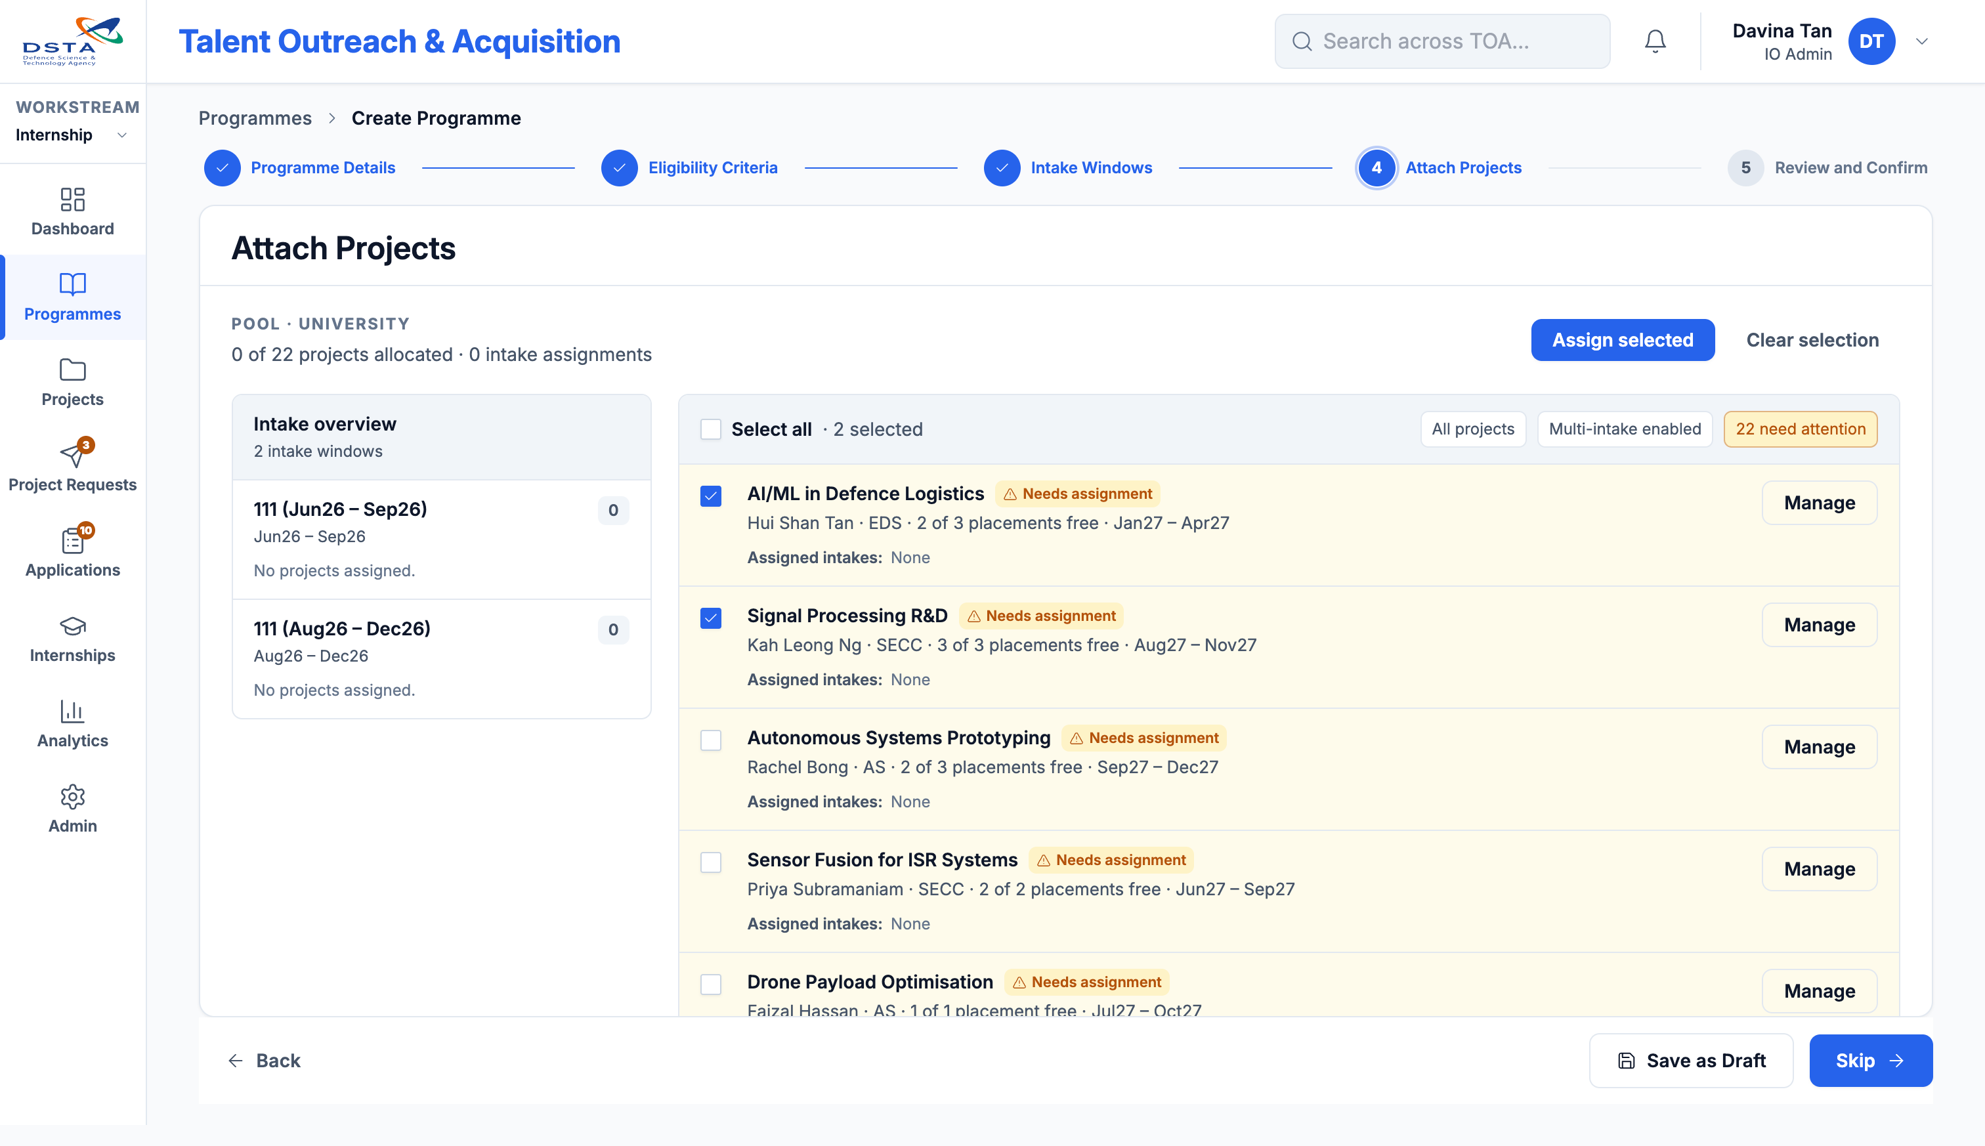Show All projects filter
Screen dimensions: 1985x1146
click(1472, 429)
